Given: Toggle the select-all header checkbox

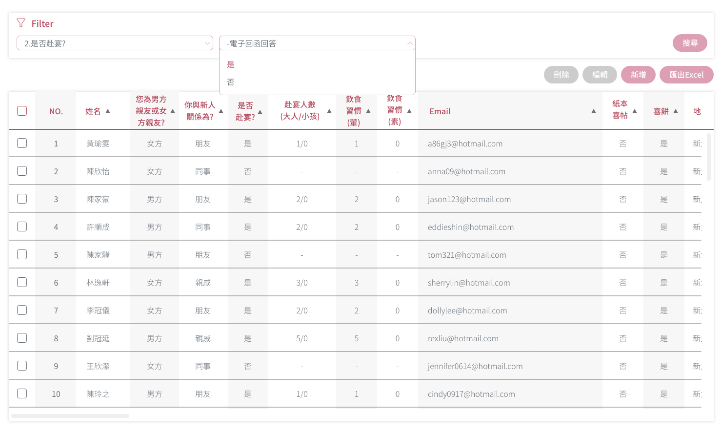Looking at the screenshot, I should pos(22,111).
